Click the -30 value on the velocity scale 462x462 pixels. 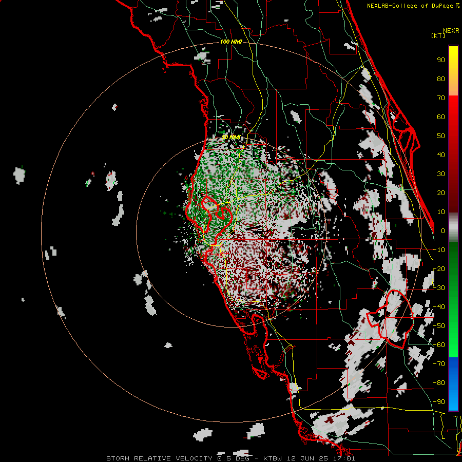pos(439,288)
